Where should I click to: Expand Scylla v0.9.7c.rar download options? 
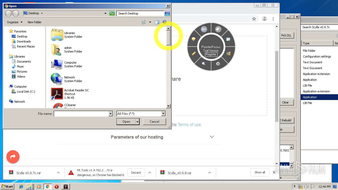pos(58,173)
